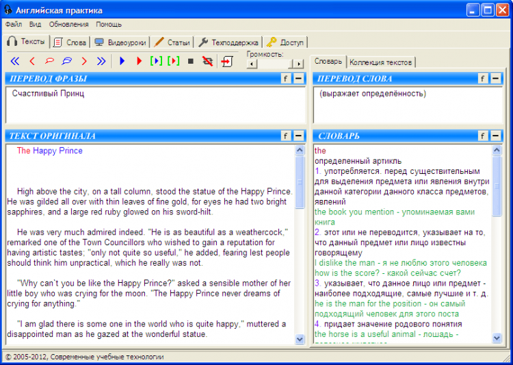Jump to first phrase double-left arrow

pos(15,61)
